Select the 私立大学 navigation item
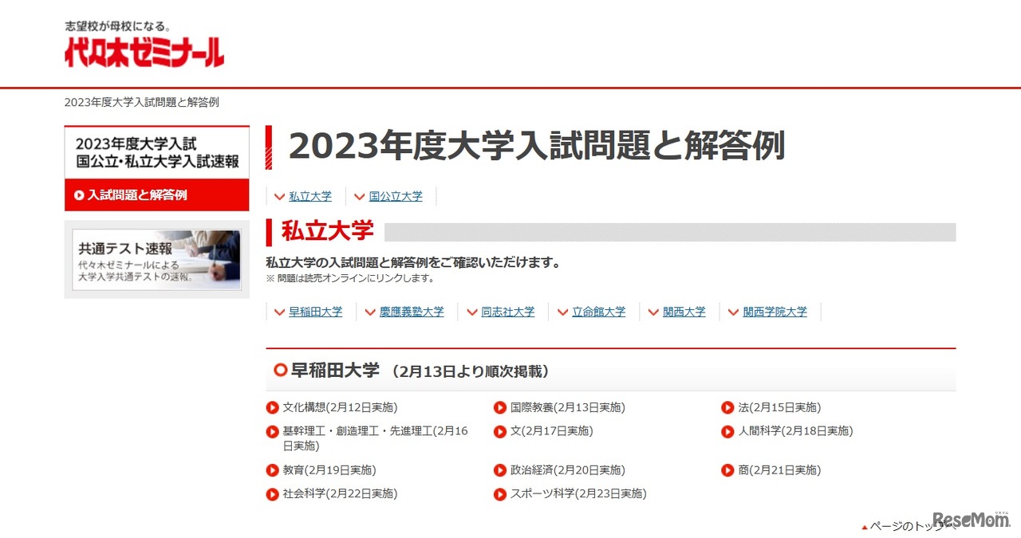The image size is (1021, 538). 309,196
